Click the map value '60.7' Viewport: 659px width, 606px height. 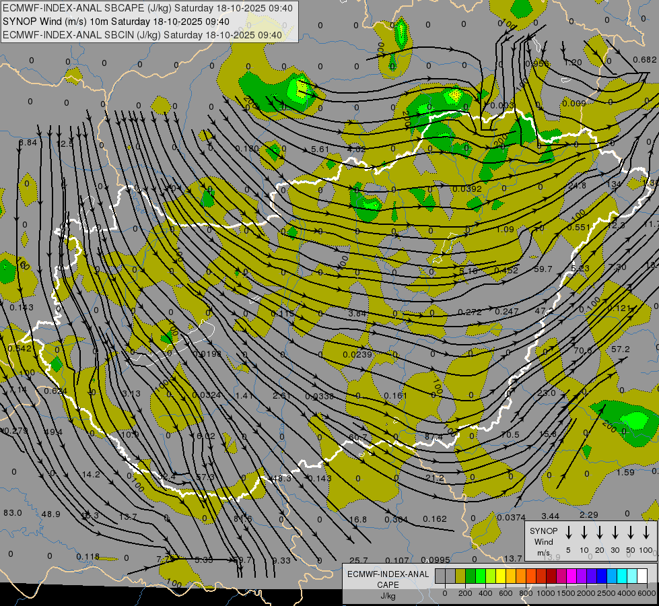(358, 438)
